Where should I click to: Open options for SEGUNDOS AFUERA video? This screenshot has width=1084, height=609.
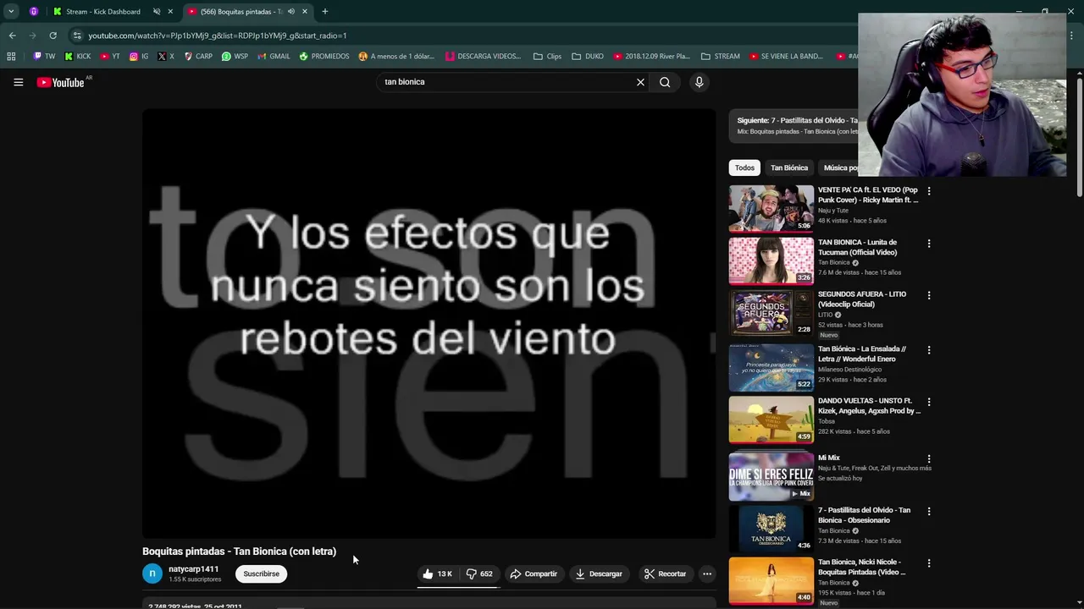pyautogui.click(x=929, y=295)
